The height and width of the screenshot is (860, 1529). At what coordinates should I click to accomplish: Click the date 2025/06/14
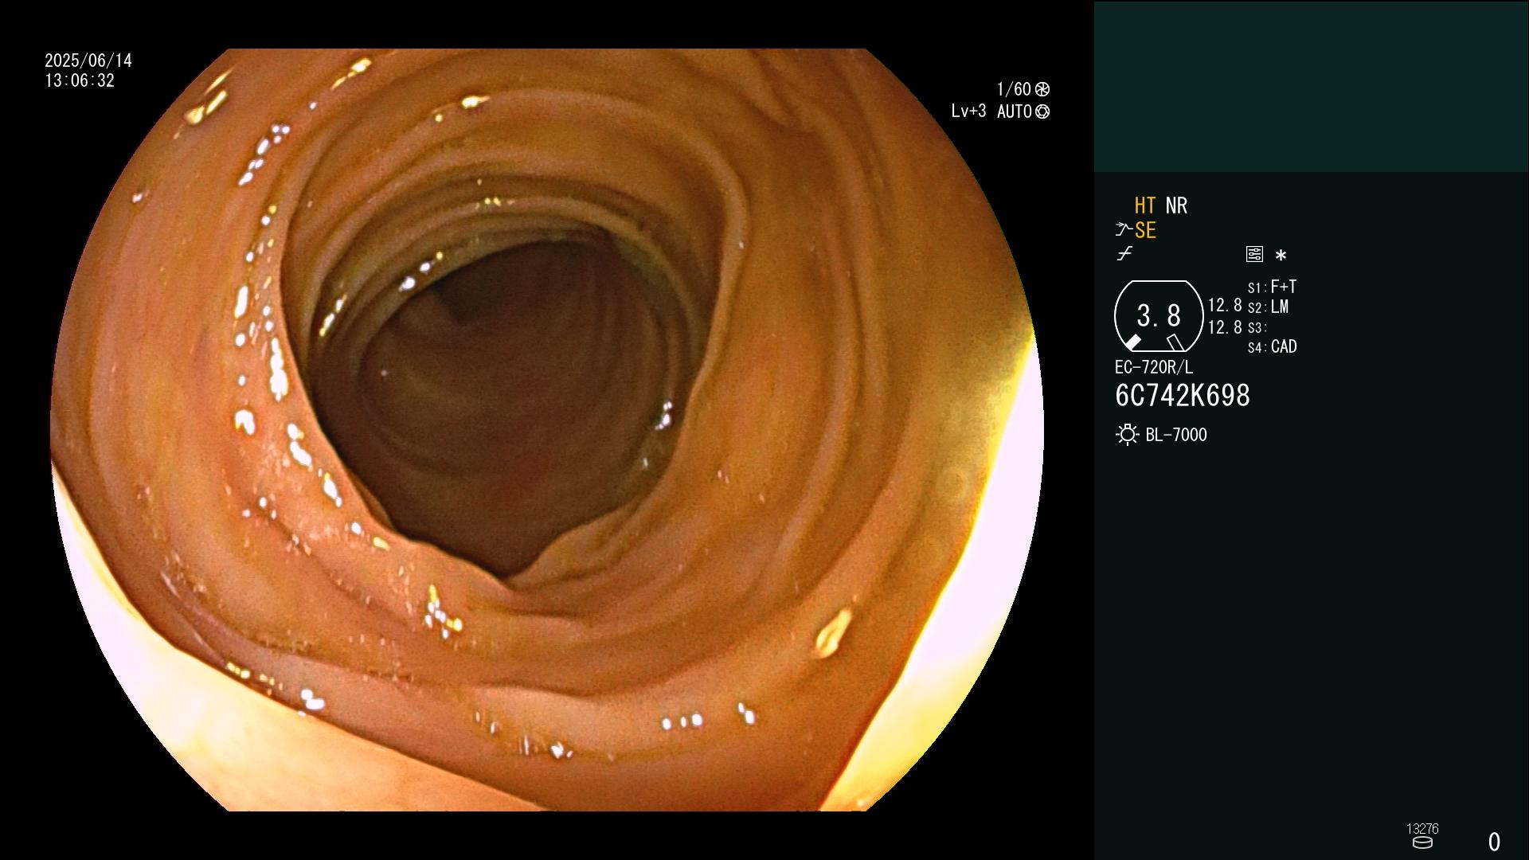click(88, 61)
